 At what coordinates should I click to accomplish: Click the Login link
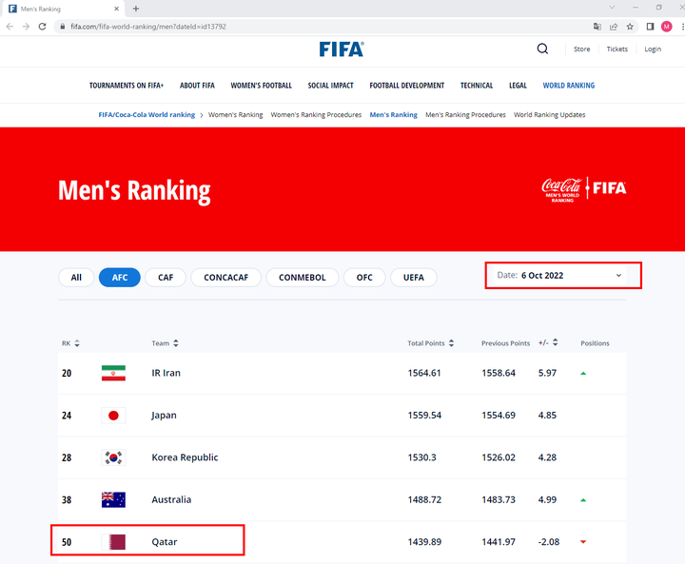[x=653, y=49]
